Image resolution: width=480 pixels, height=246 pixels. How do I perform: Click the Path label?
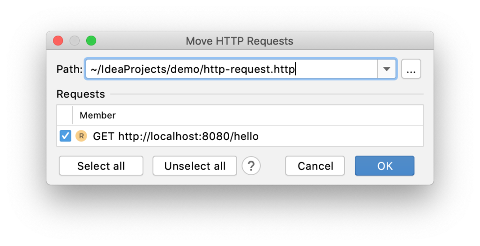[69, 69]
